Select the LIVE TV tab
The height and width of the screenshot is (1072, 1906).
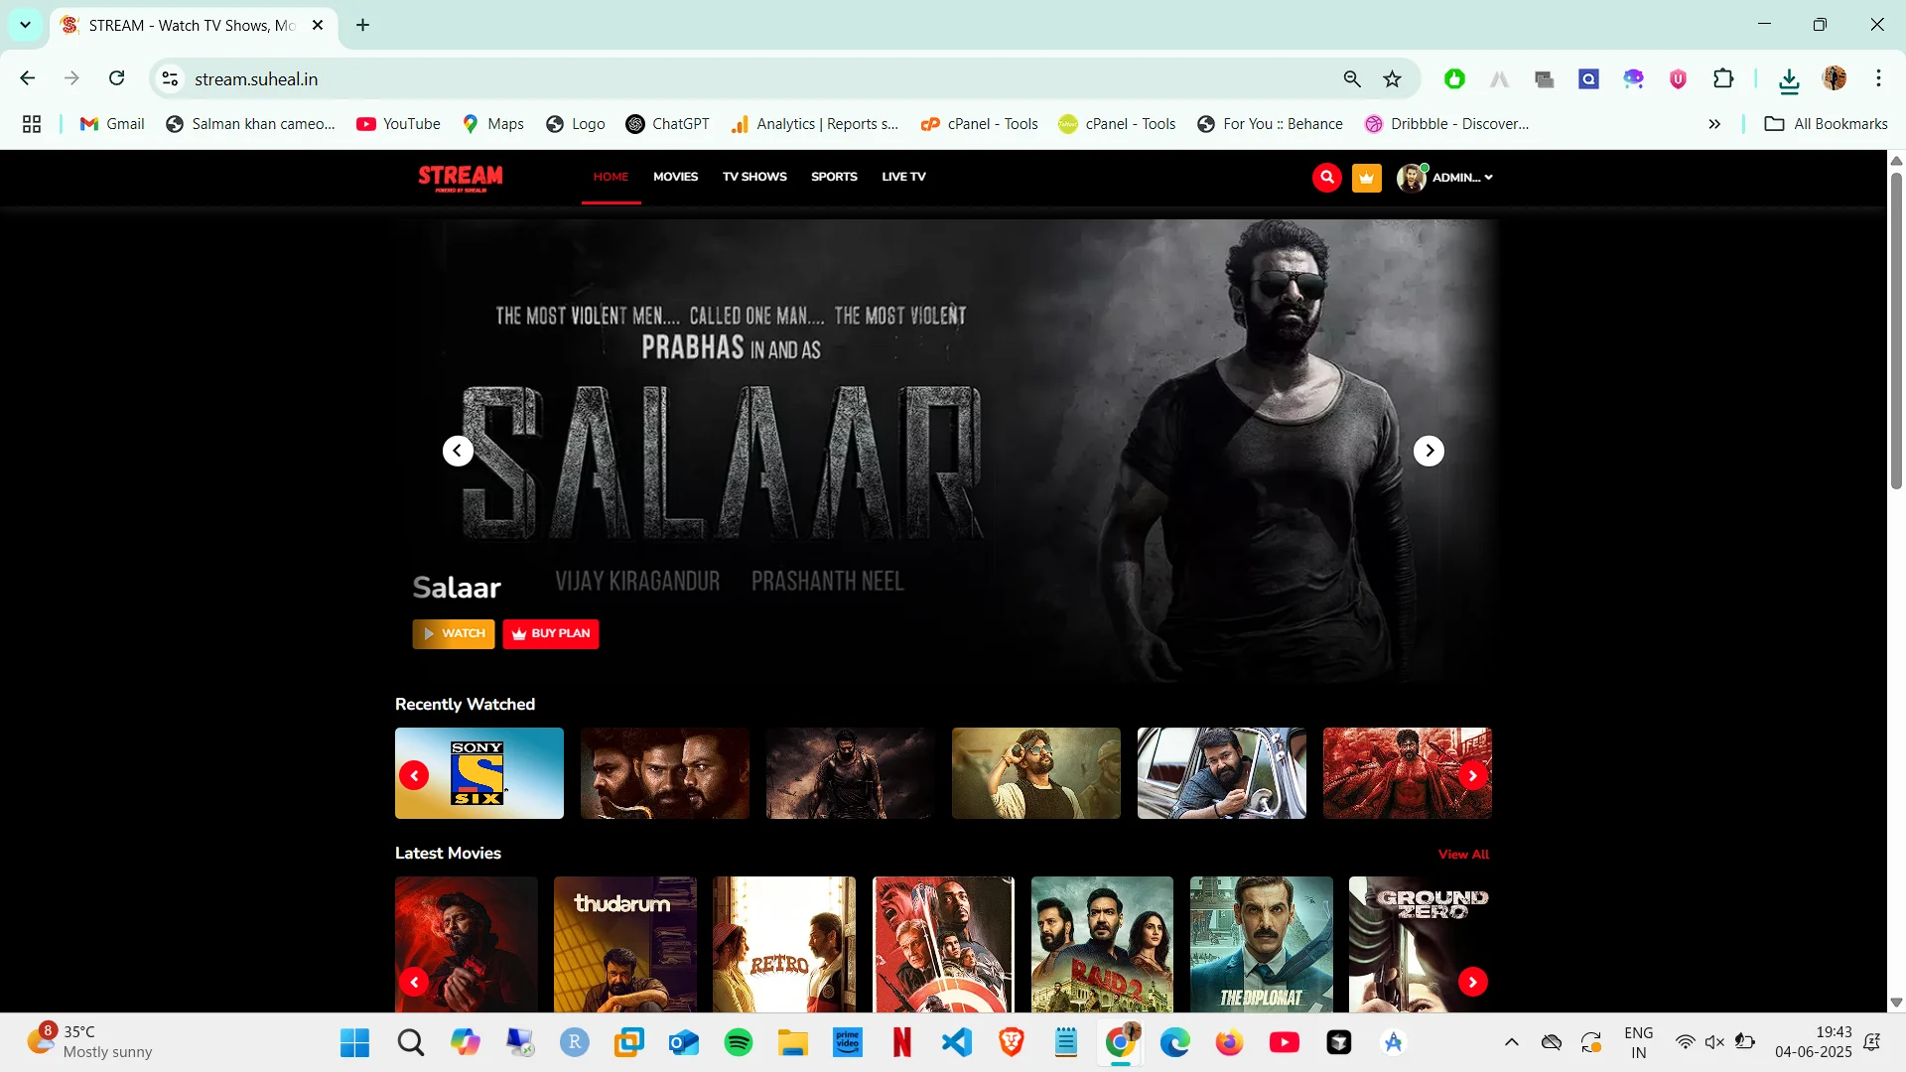(903, 177)
